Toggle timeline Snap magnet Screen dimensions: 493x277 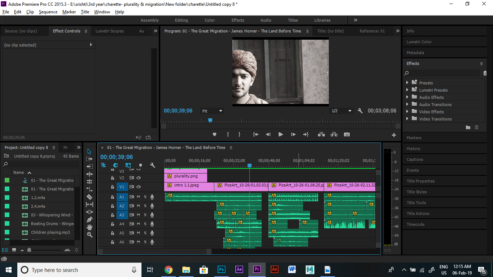pos(115,165)
